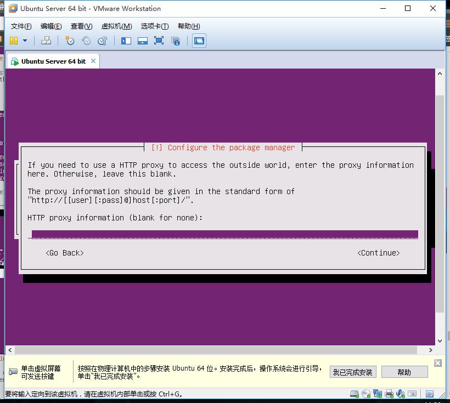Close the Ubuntu Server 64 bit tab
Viewport: 450px width, 403px height.
tap(93, 61)
